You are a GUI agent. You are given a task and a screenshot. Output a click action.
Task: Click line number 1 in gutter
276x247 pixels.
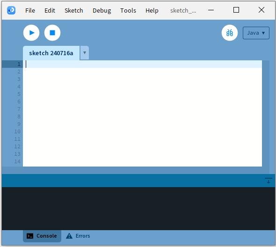(x=19, y=64)
